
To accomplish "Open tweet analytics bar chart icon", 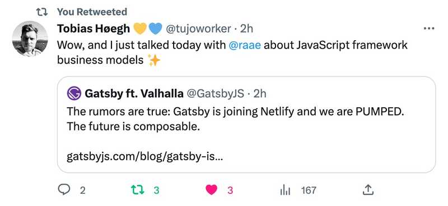I will click(x=285, y=190).
